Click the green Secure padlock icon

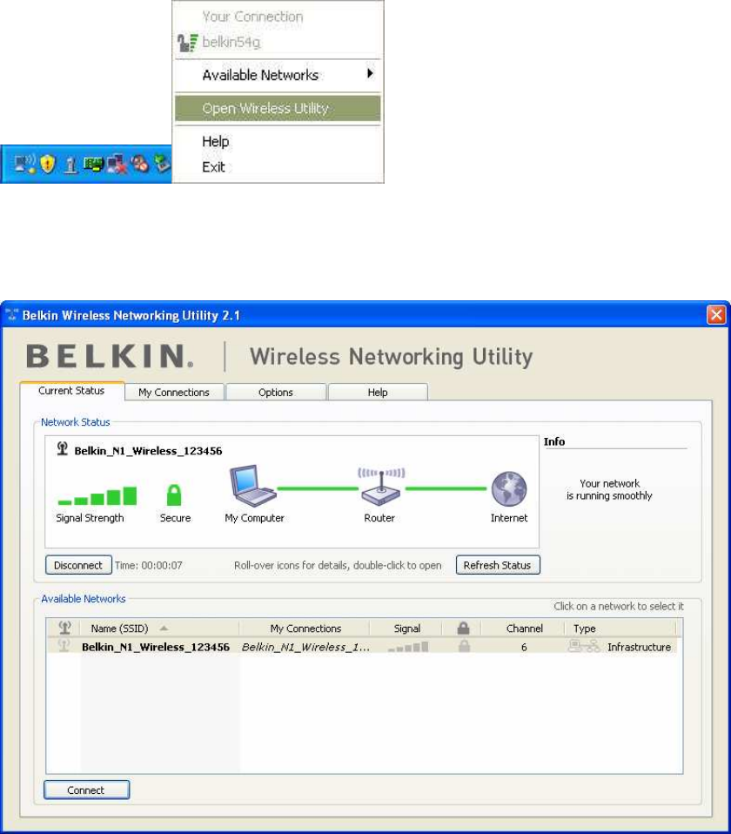click(174, 494)
